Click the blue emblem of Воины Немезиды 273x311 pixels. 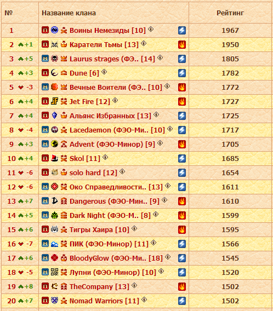tap(54, 30)
